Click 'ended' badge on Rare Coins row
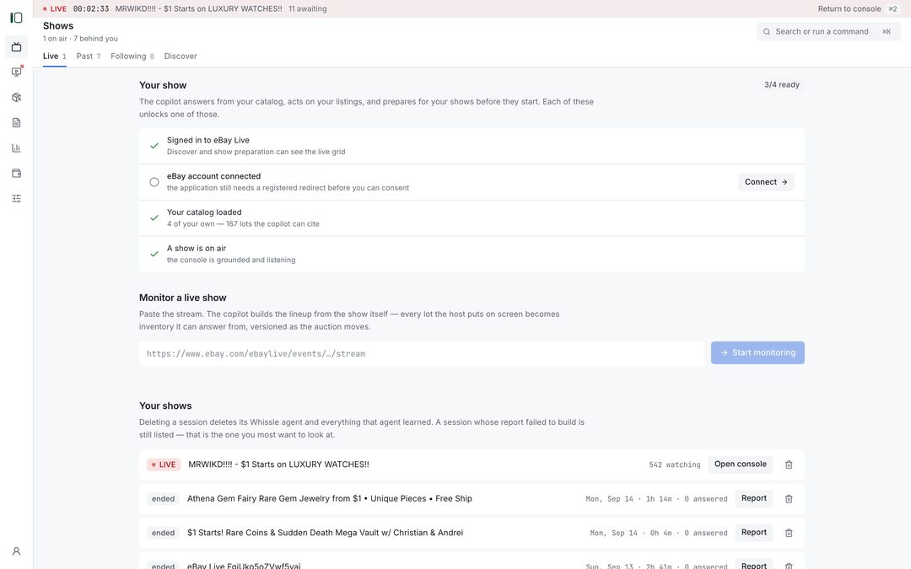This screenshot has width=911, height=569. pos(164,533)
